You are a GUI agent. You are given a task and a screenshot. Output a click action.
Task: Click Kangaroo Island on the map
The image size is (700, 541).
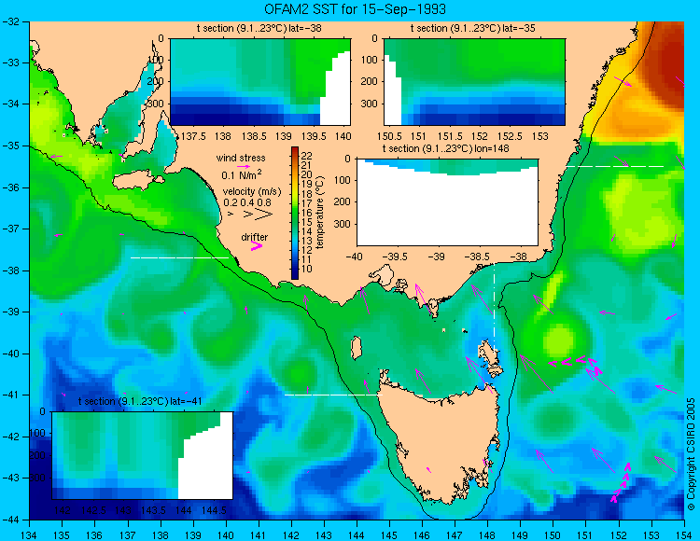(137, 182)
